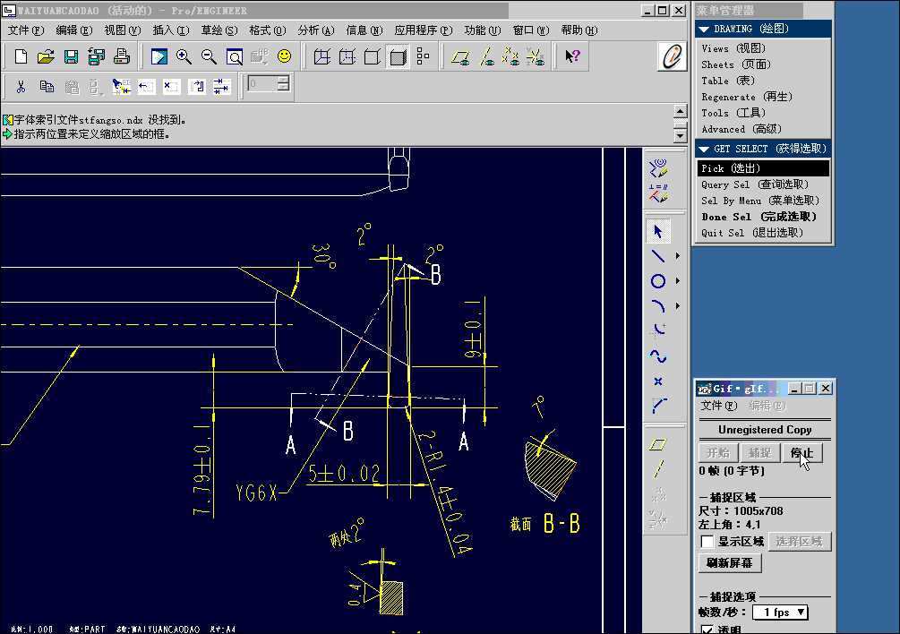900x634 pixels.
Task: Select the line sketch tool
Action: click(658, 256)
